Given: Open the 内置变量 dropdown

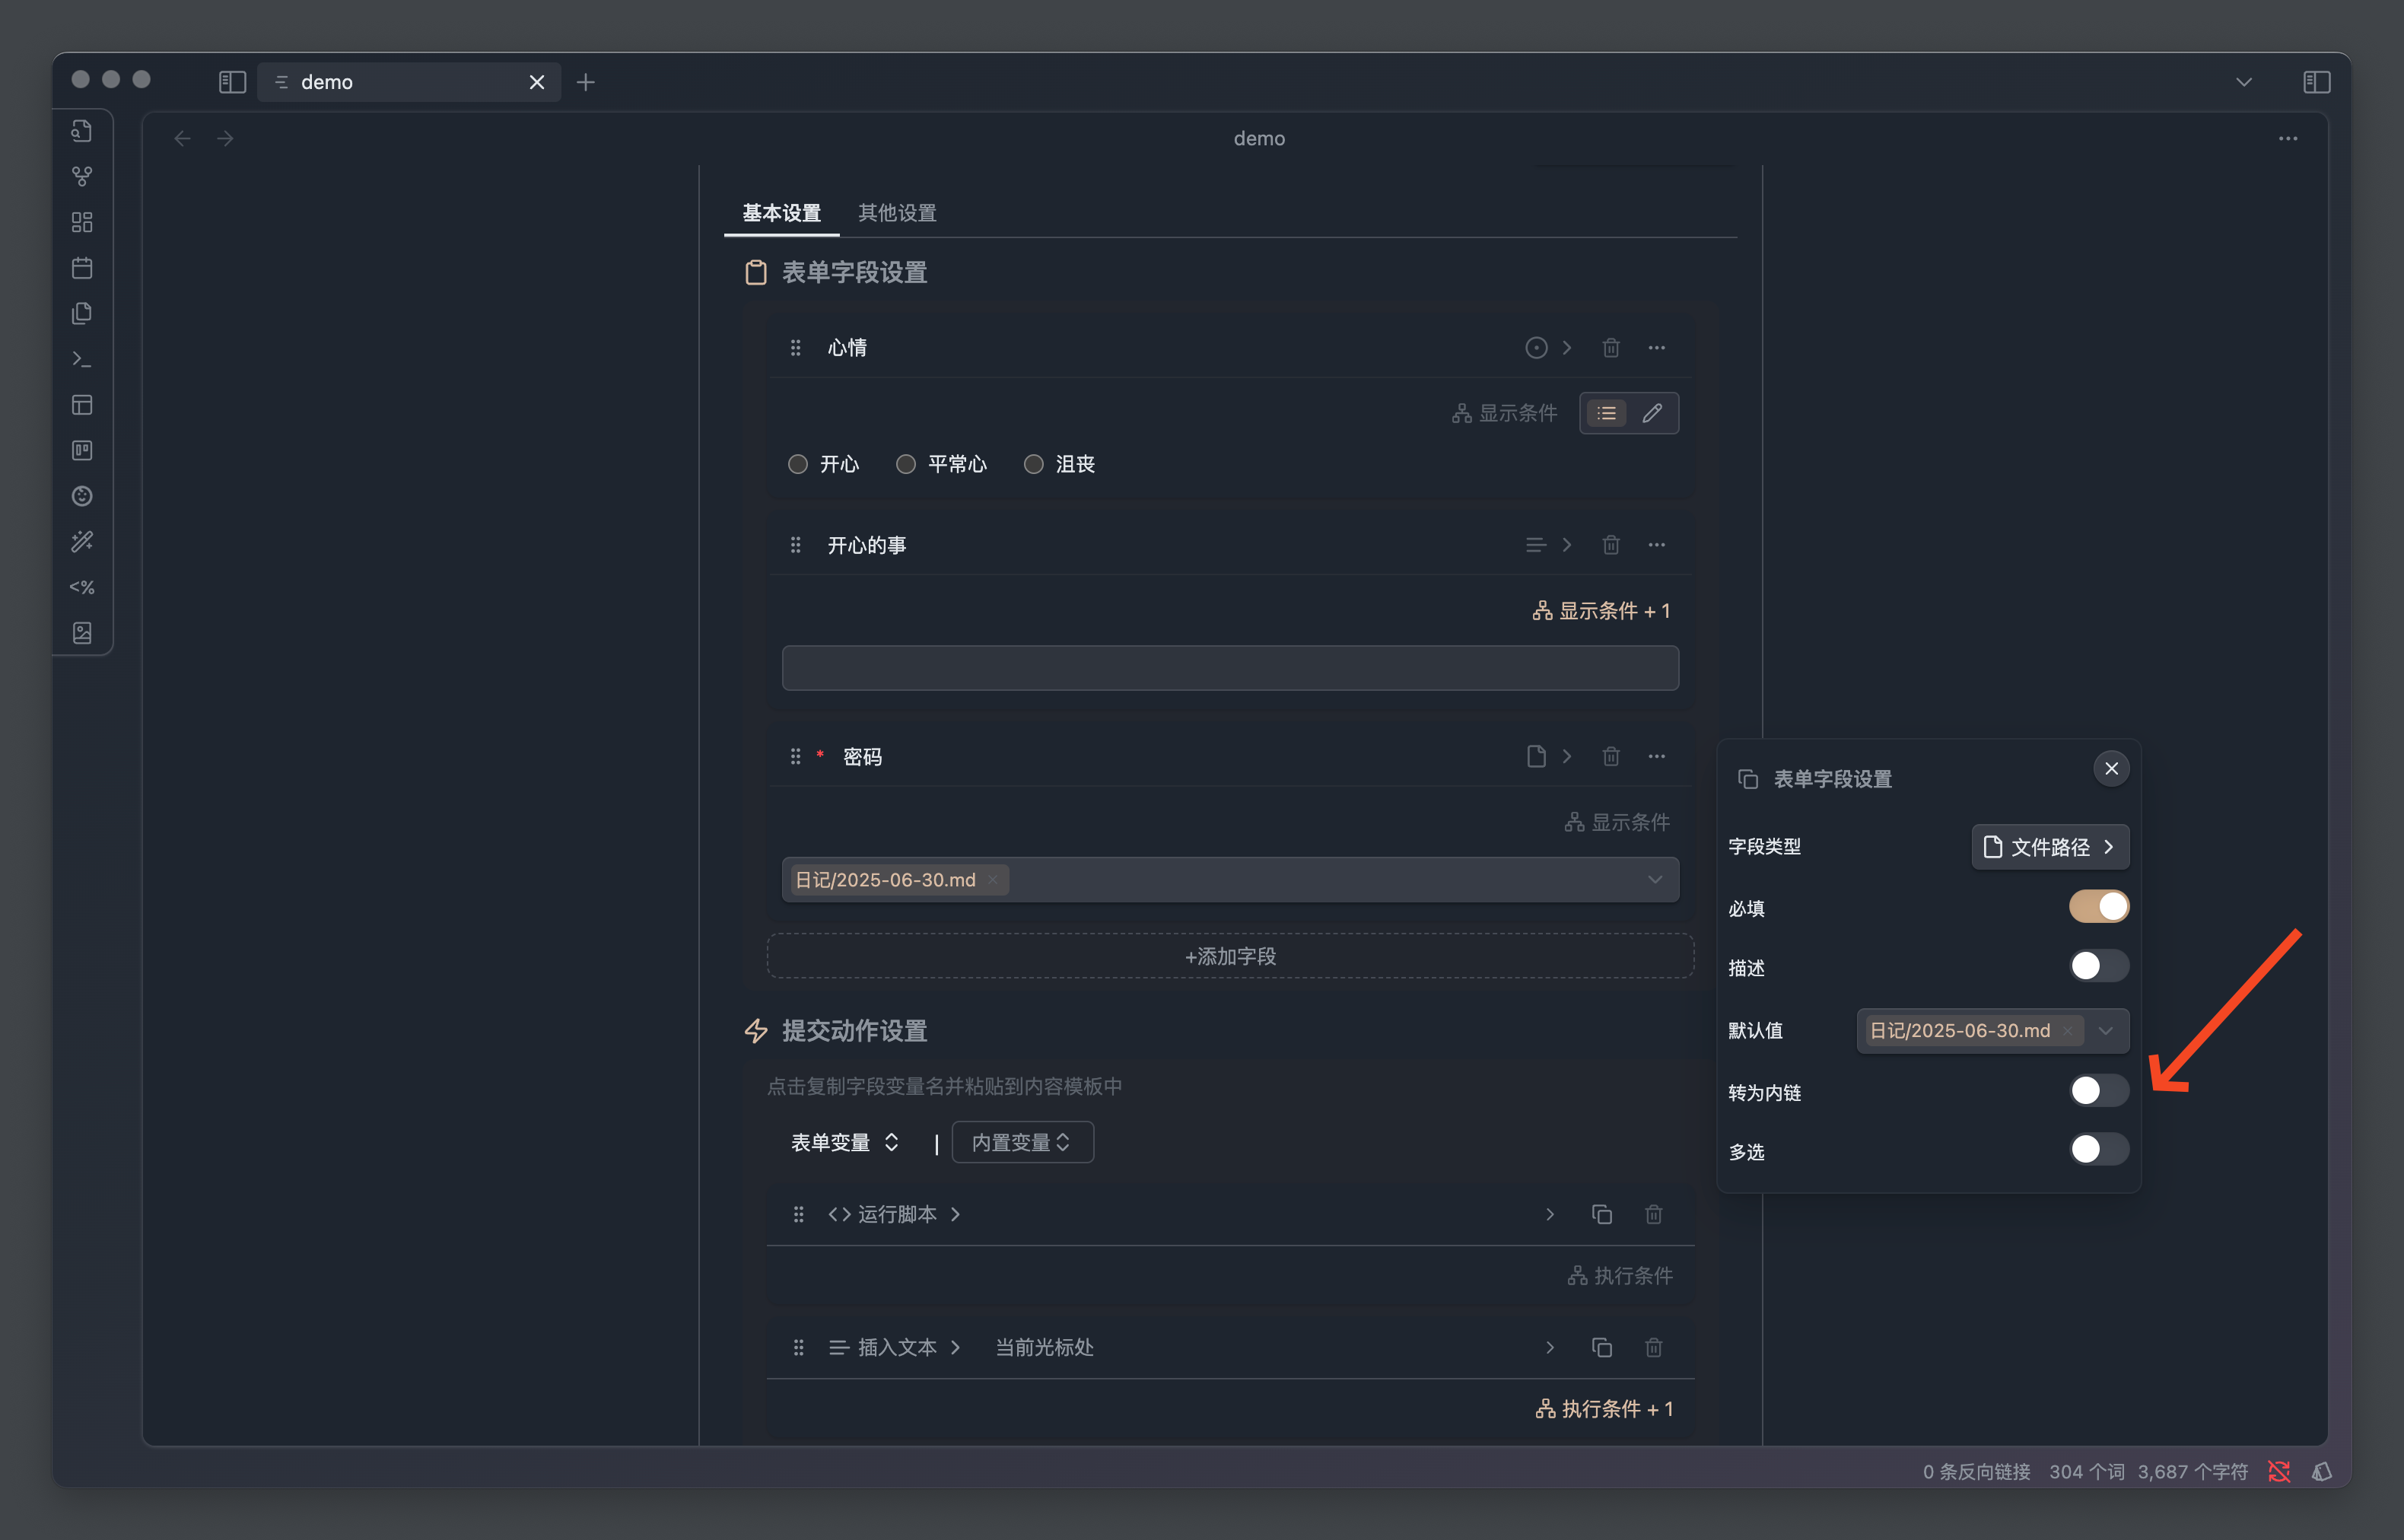Looking at the screenshot, I should 1022,1142.
